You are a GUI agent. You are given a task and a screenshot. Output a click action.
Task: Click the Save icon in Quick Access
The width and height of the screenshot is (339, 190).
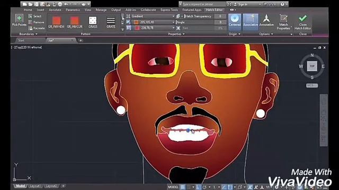pyautogui.click(x=37, y=4)
